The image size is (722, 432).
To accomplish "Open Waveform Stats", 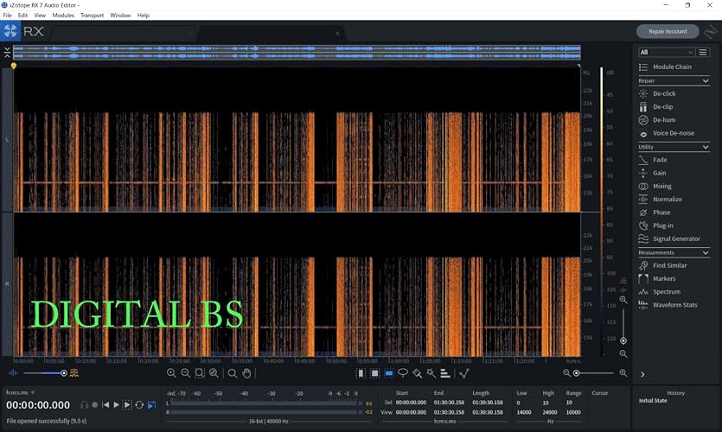I will [x=674, y=305].
